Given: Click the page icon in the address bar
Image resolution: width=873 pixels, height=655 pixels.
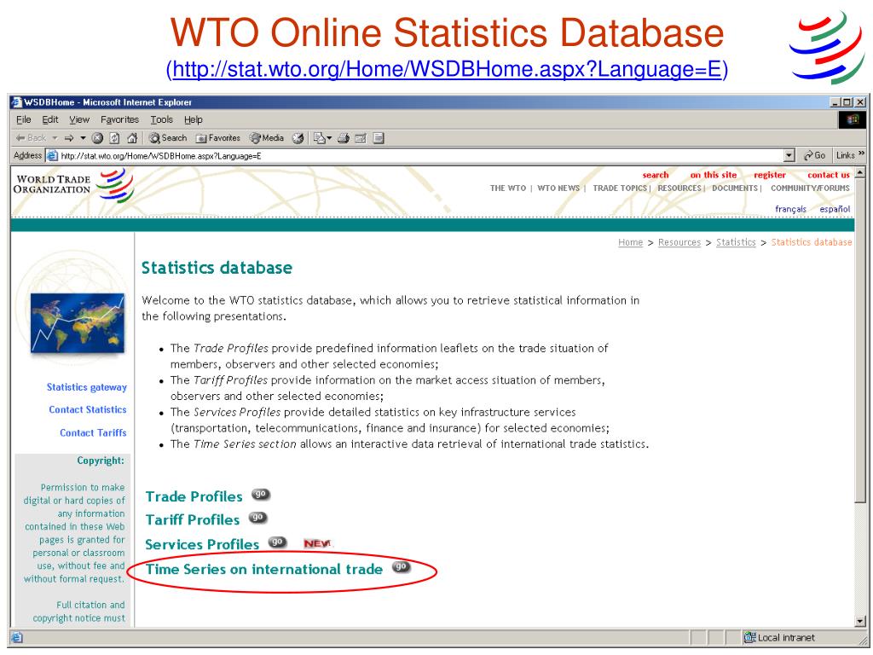Looking at the screenshot, I should coord(52,156).
